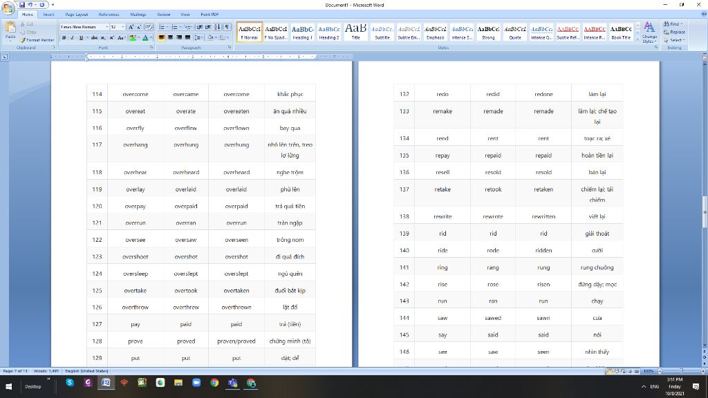Grow font size

(131, 27)
